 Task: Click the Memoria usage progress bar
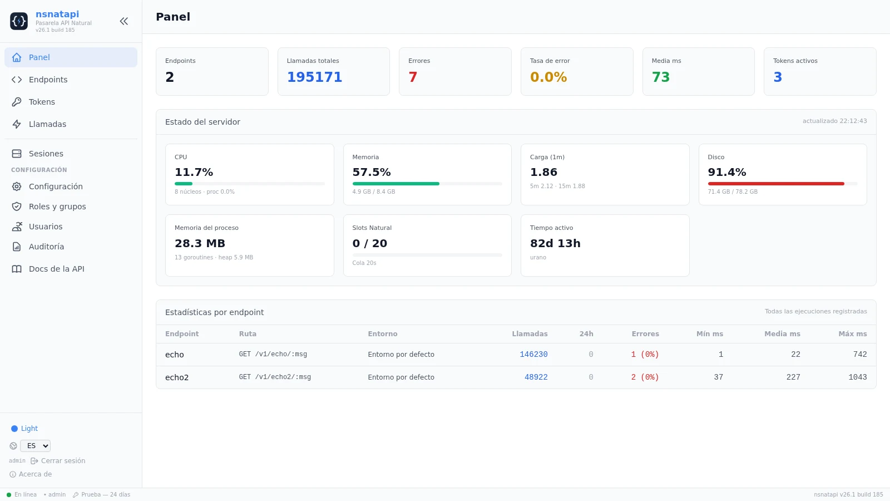point(427,184)
